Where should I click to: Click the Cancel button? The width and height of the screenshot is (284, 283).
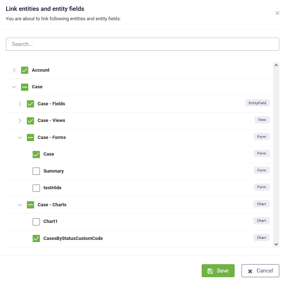click(x=260, y=271)
